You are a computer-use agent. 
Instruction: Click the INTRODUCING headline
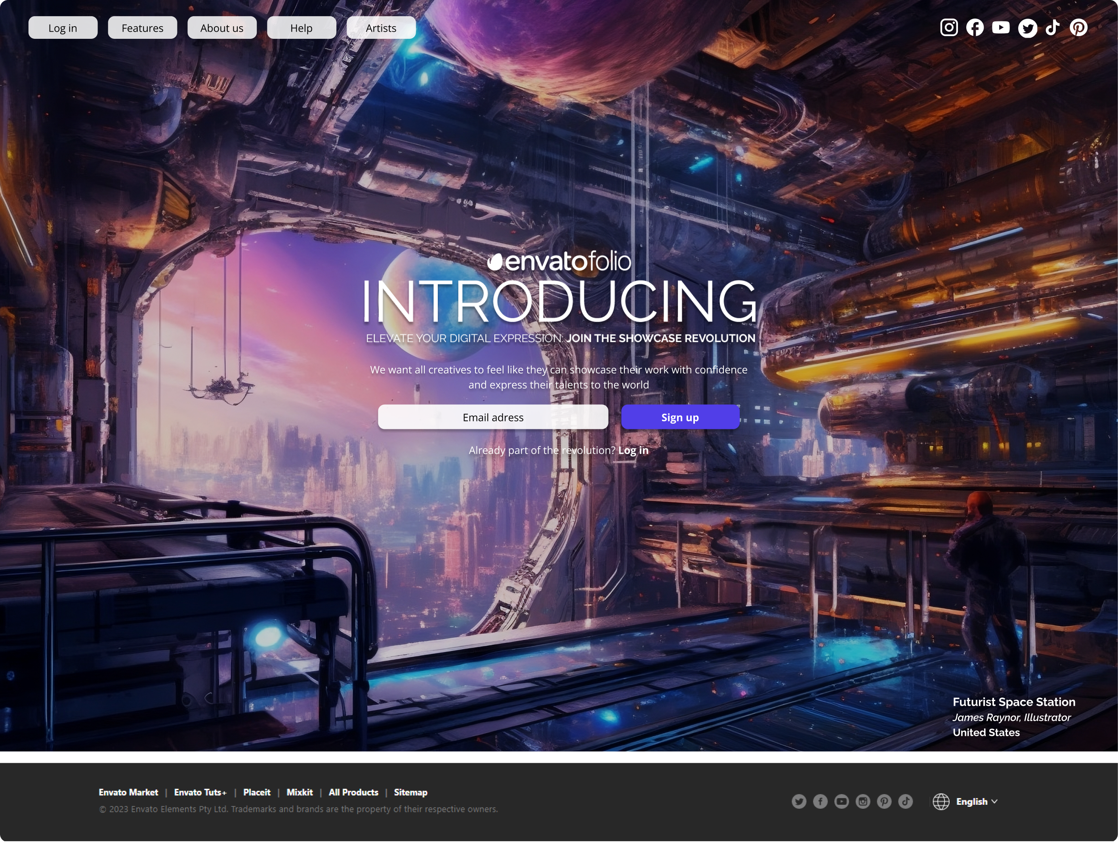point(559,302)
